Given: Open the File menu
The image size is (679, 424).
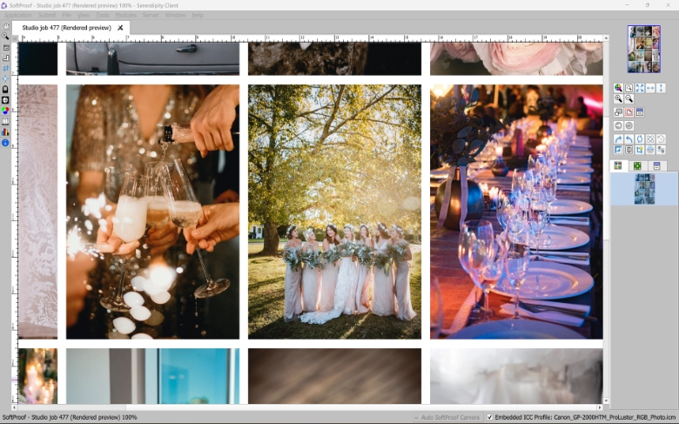Looking at the screenshot, I should coord(66,15).
